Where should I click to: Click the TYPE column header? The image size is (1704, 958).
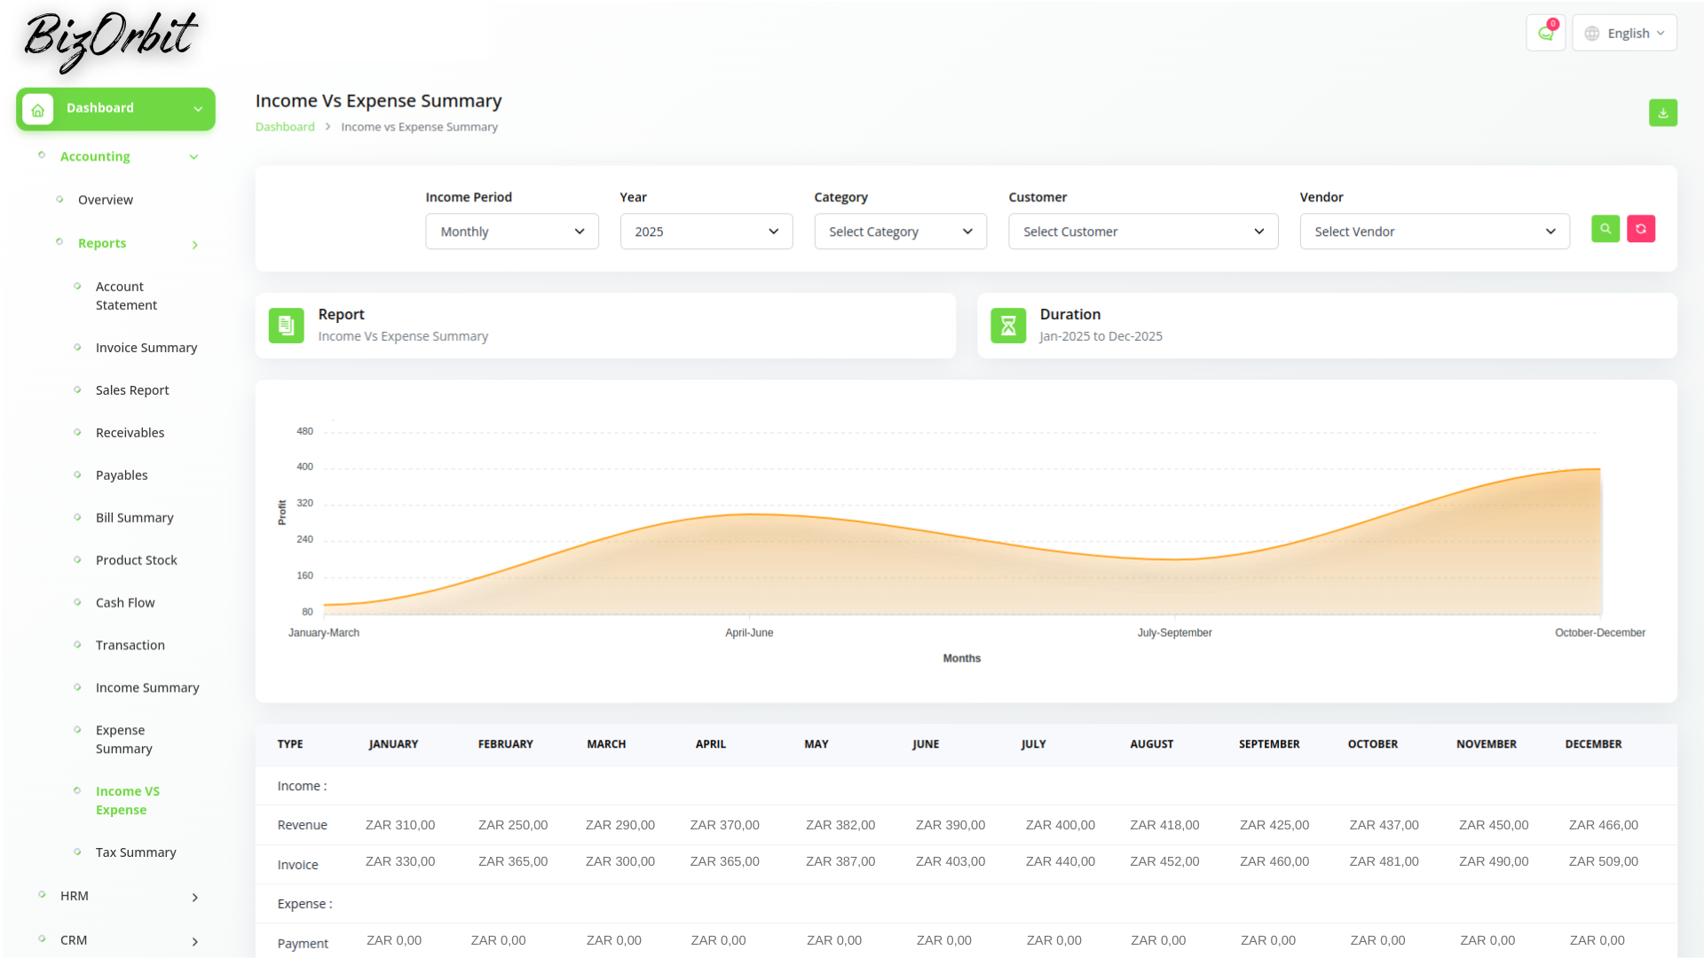(x=290, y=744)
